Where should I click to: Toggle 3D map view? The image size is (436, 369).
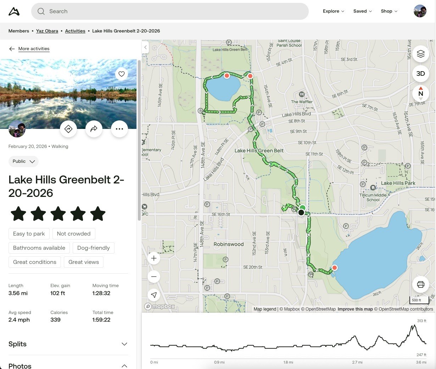click(x=420, y=74)
